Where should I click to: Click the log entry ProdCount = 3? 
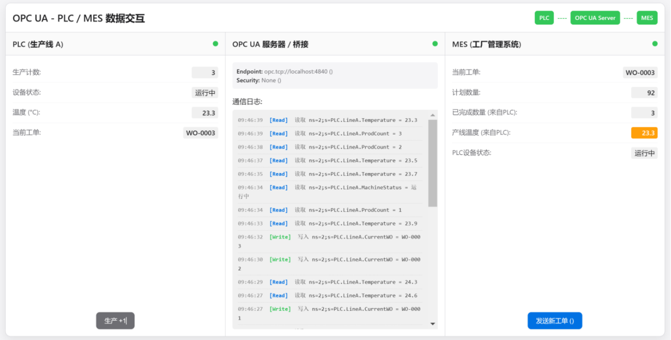(x=330, y=134)
